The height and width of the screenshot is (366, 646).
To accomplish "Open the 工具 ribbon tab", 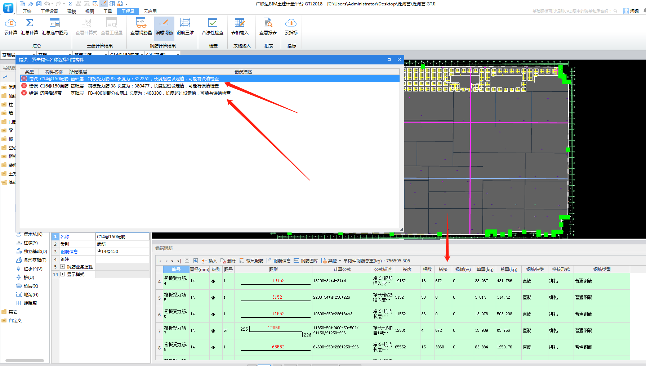I will coord(108,11).
